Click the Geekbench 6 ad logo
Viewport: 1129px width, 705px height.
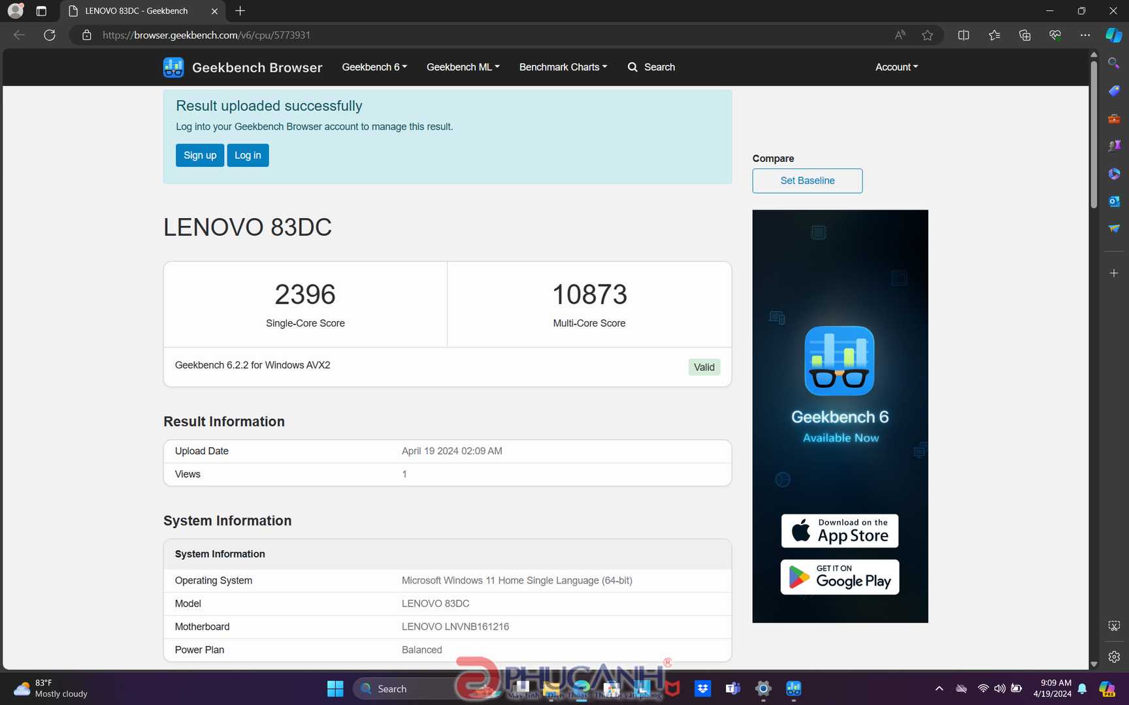pyautogui.click(x=840, y=361)
